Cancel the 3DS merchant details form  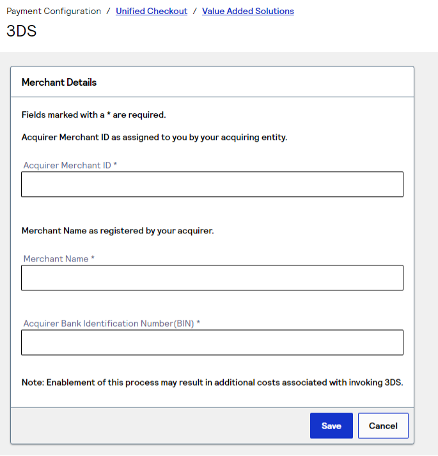(383, 426)
